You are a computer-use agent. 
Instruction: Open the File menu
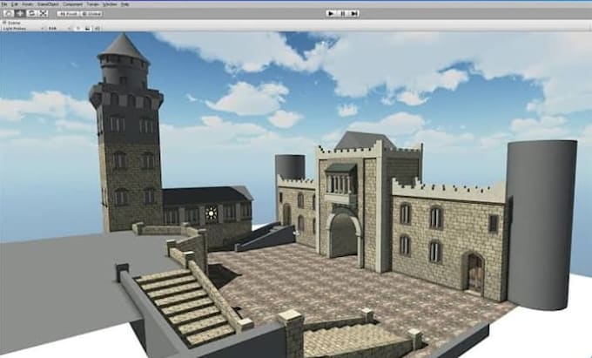4,4
